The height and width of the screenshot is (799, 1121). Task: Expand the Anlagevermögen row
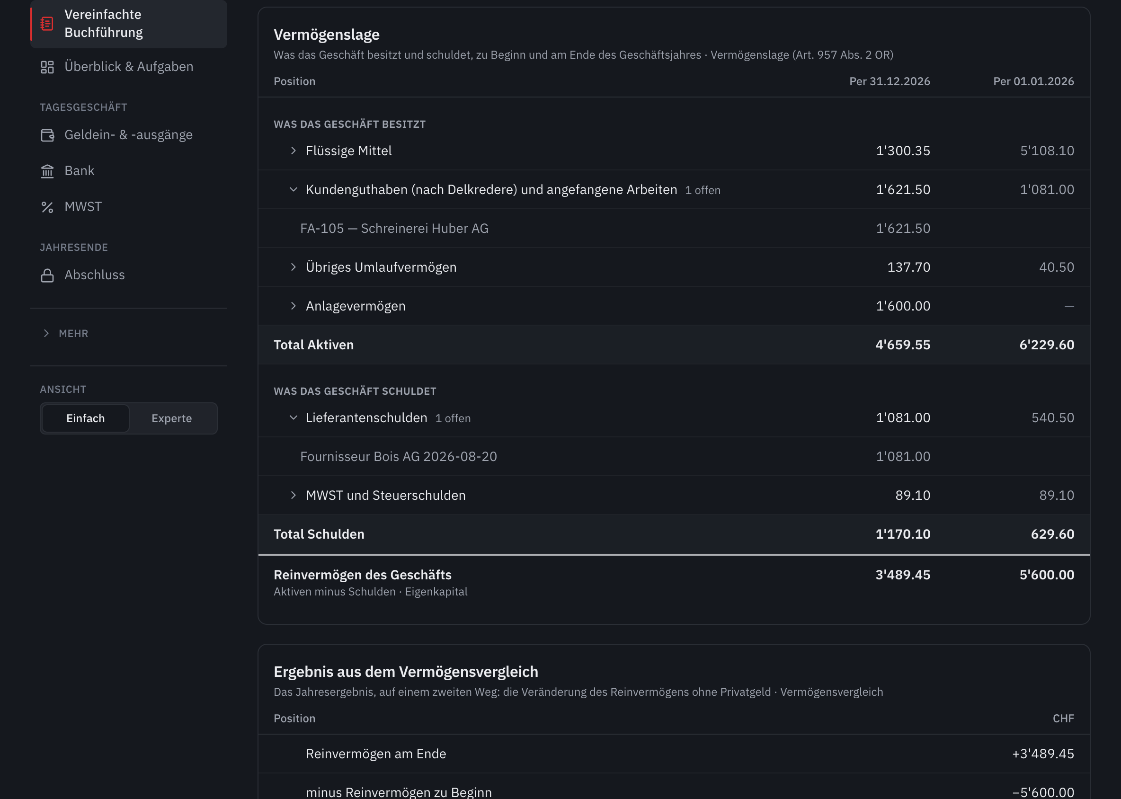click(x=294, y=306)
